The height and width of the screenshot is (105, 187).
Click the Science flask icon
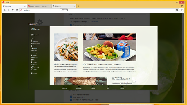[x=32, y=62]
